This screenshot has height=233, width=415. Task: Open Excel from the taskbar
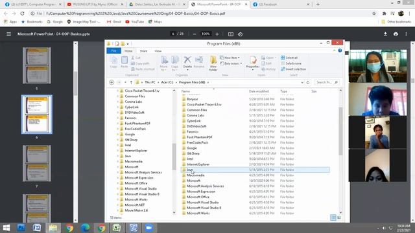point(117,228)
